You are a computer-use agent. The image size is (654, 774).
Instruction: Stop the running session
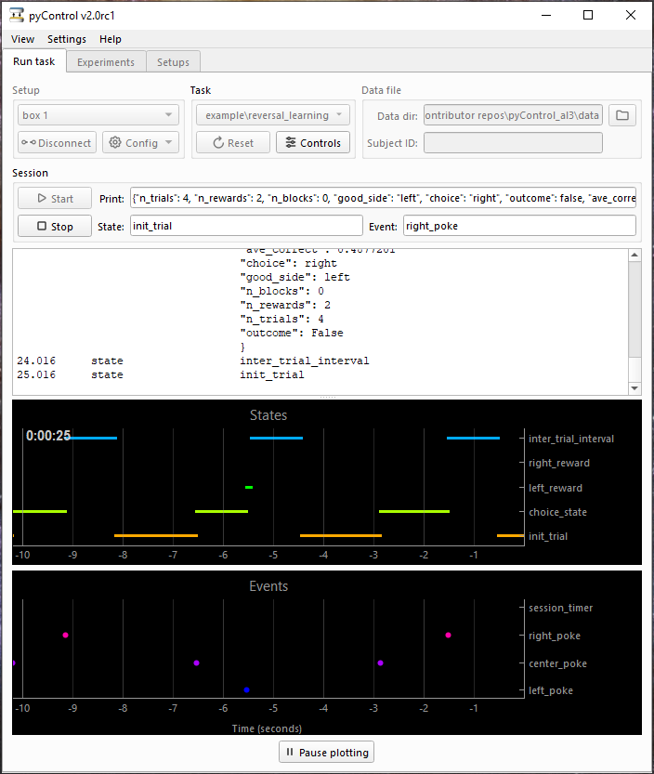tap(55, 226)
